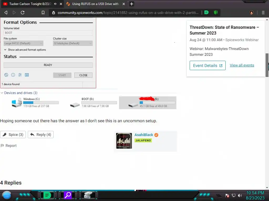269x201 pixels.
Task: Open the treasure chest app in taskbar
Action: click(x=88, y=195)
